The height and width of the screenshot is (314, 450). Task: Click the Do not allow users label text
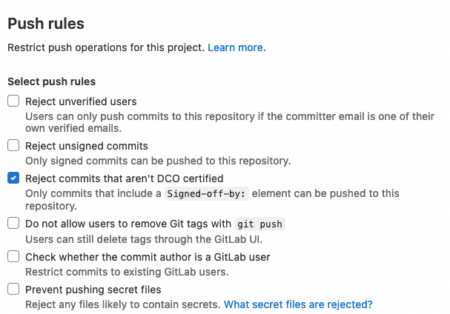pyautogui.click(x=155, y=224)
